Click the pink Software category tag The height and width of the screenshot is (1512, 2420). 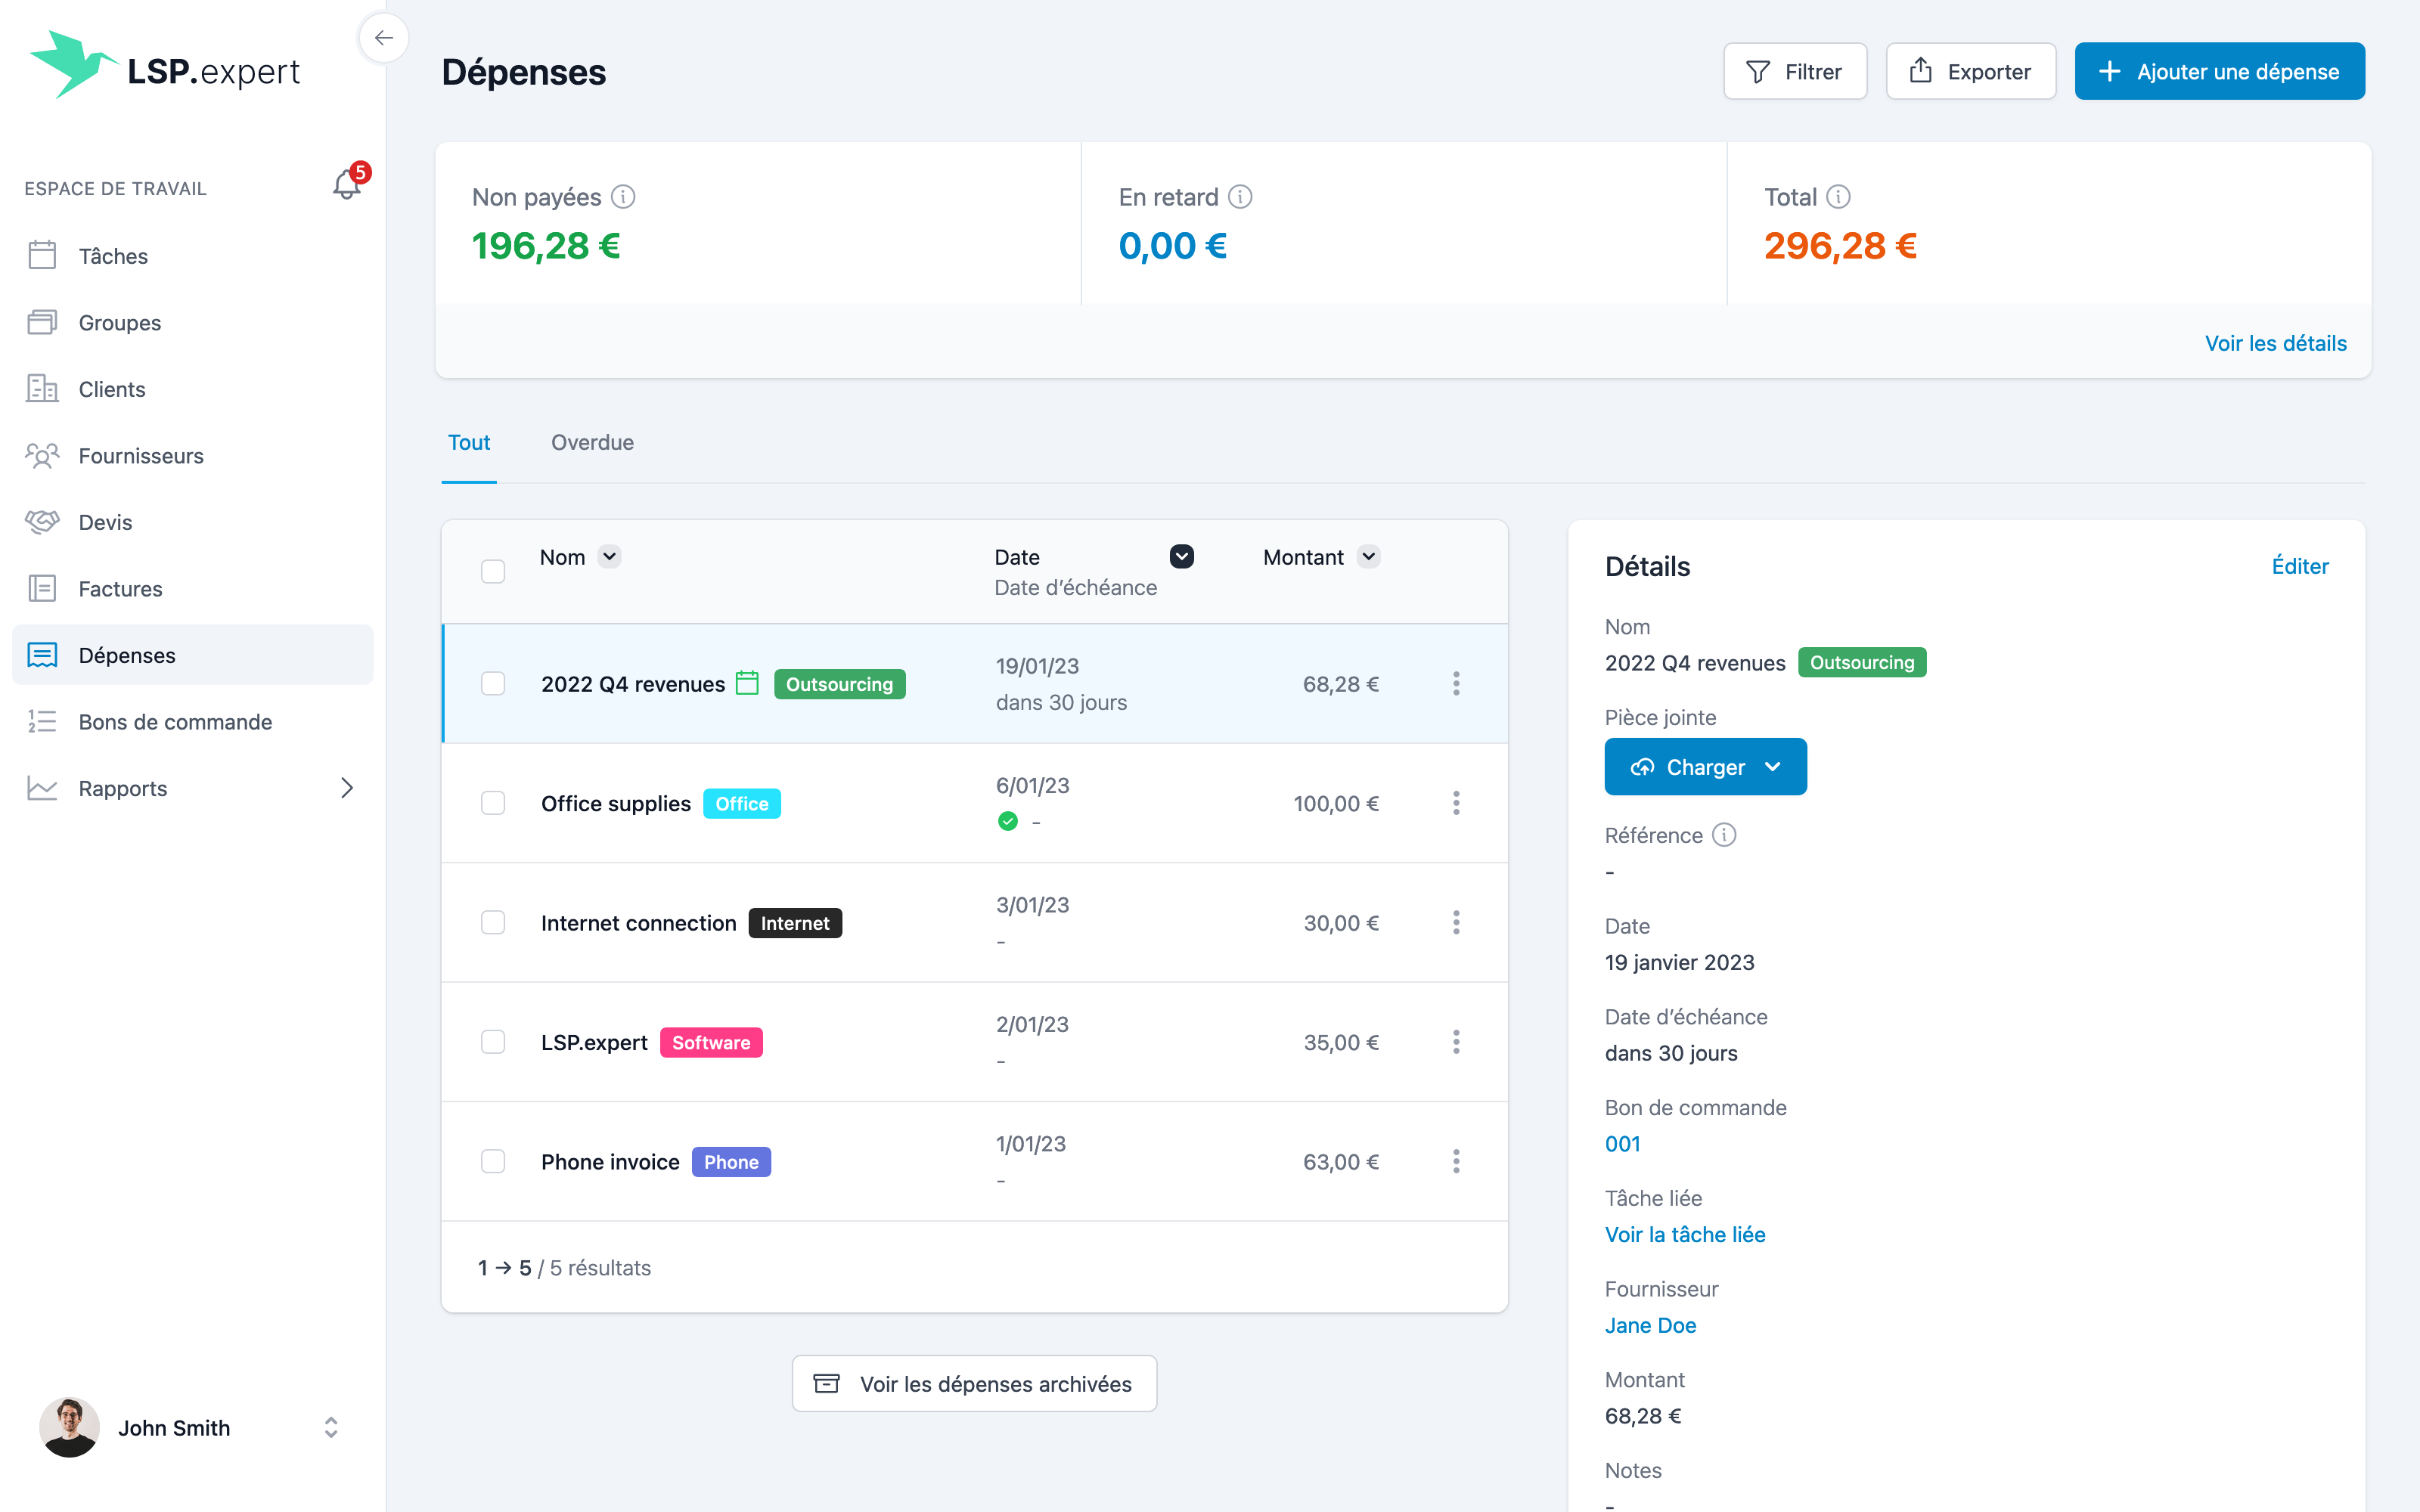tap(711, 1042)
